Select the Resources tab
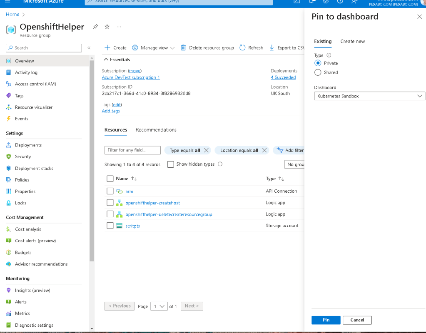 click(x=116, y=130)
